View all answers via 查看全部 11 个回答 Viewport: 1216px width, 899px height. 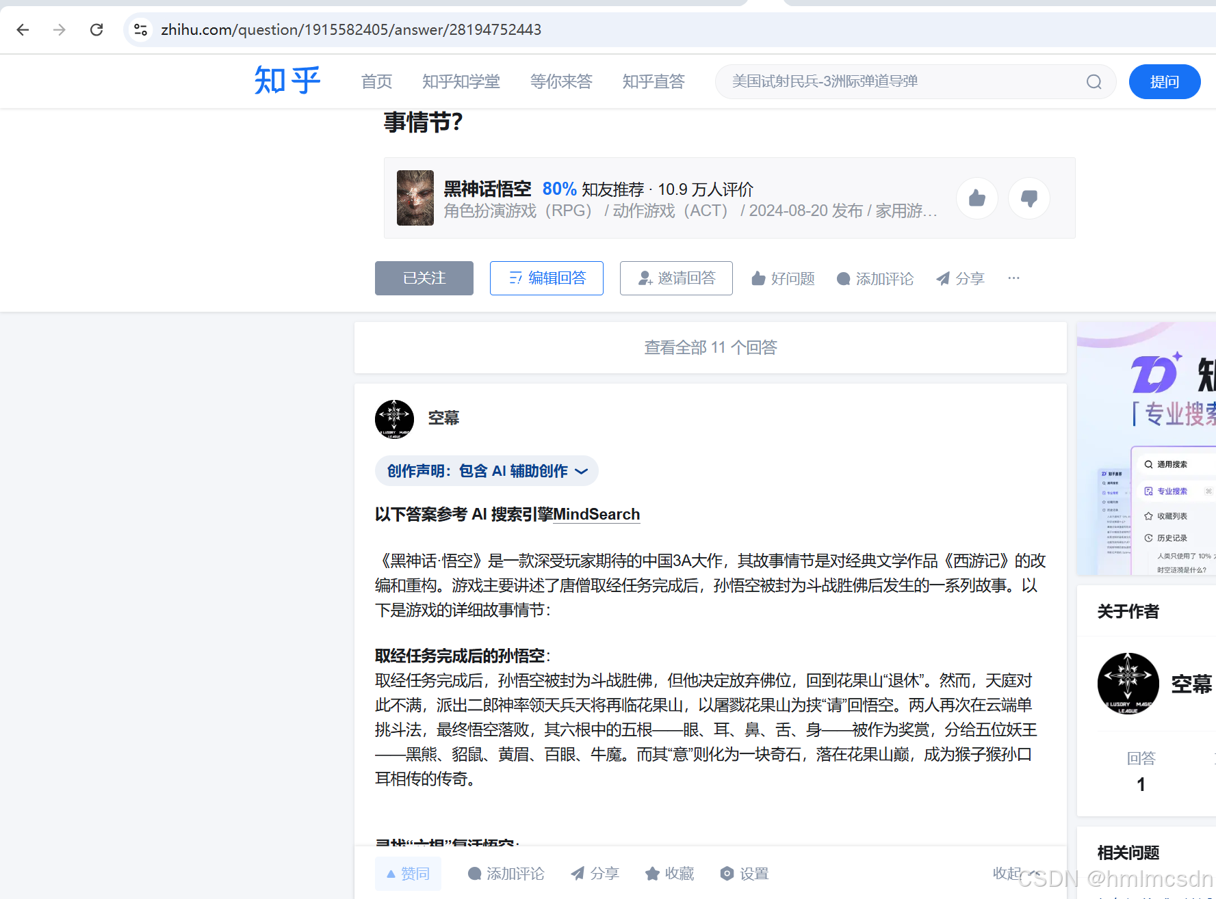tap(710, 347)
